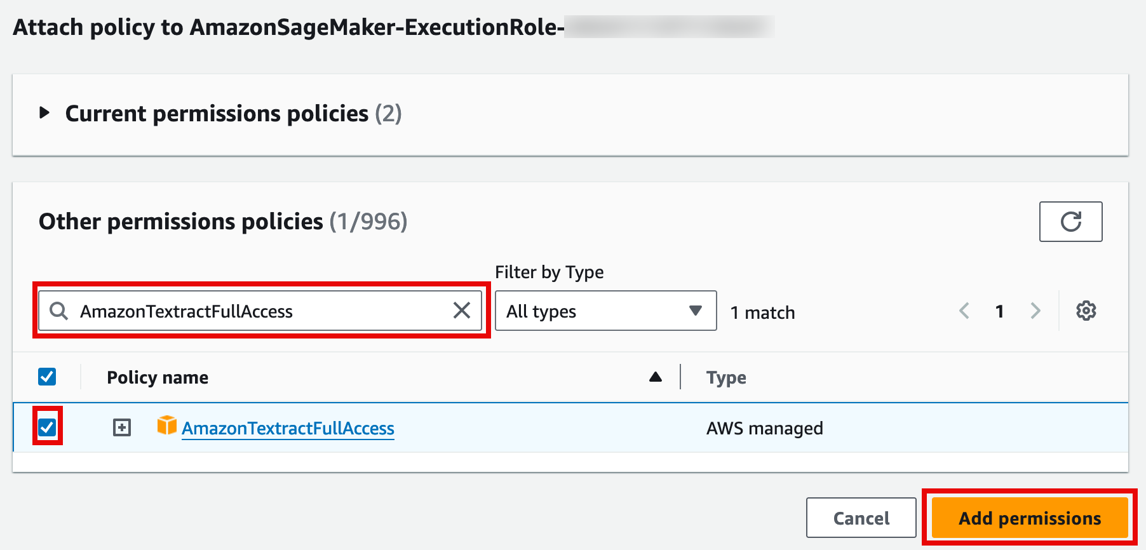Viewport: 1146px width, 550px height.
Task: Click the Type column header
Action: pos(726,377)
